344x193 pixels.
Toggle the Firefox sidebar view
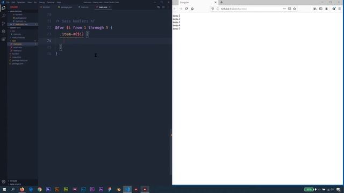[320, 9]
